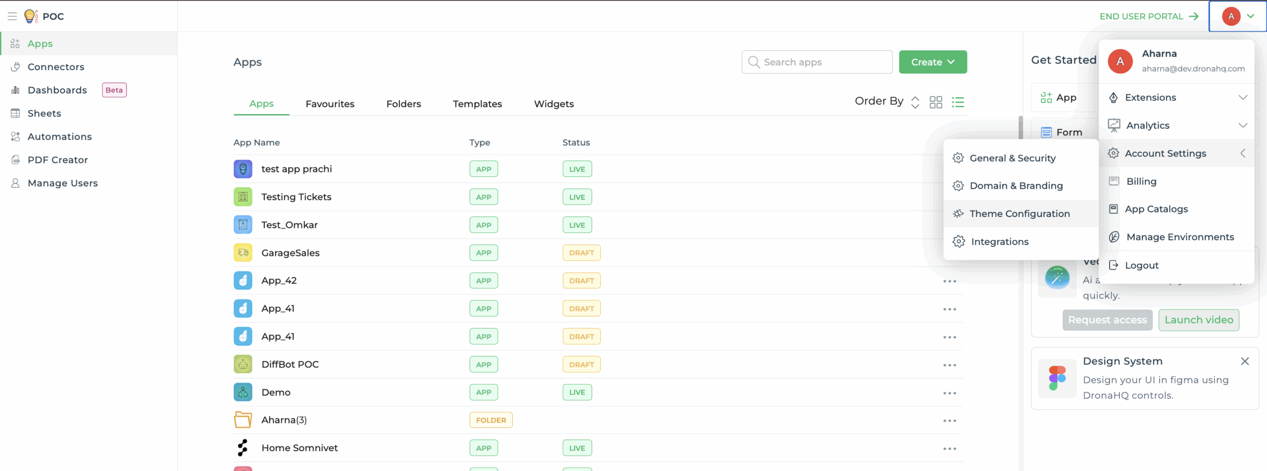Switch to grid view layout

click(936, 102)
